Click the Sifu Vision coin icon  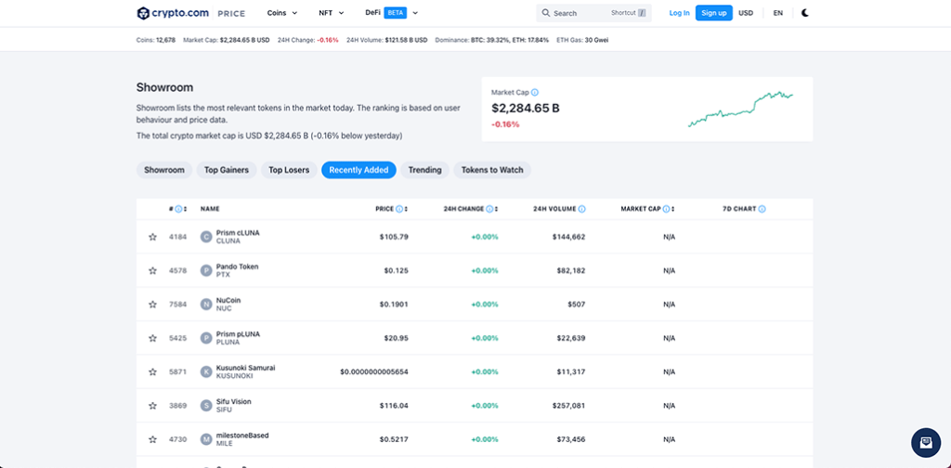click(x=206, y=406)
